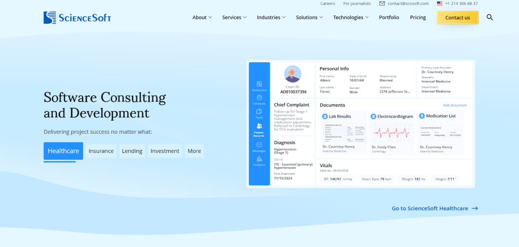
Task: Click the Electrocardiogram document icon
Action: click(374, 116)
